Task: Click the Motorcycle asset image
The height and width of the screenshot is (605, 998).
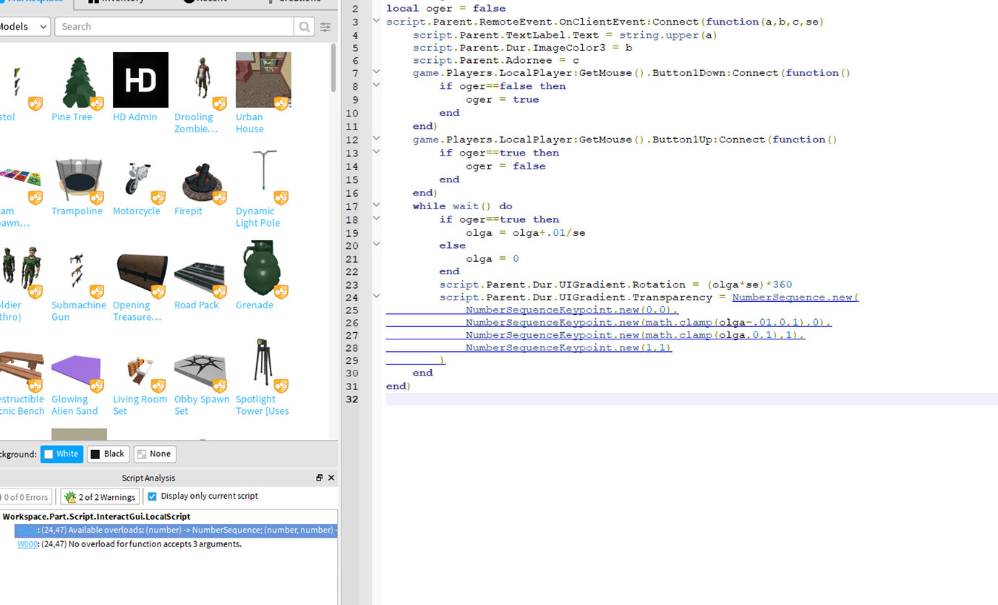Action: tap(140, 174)
